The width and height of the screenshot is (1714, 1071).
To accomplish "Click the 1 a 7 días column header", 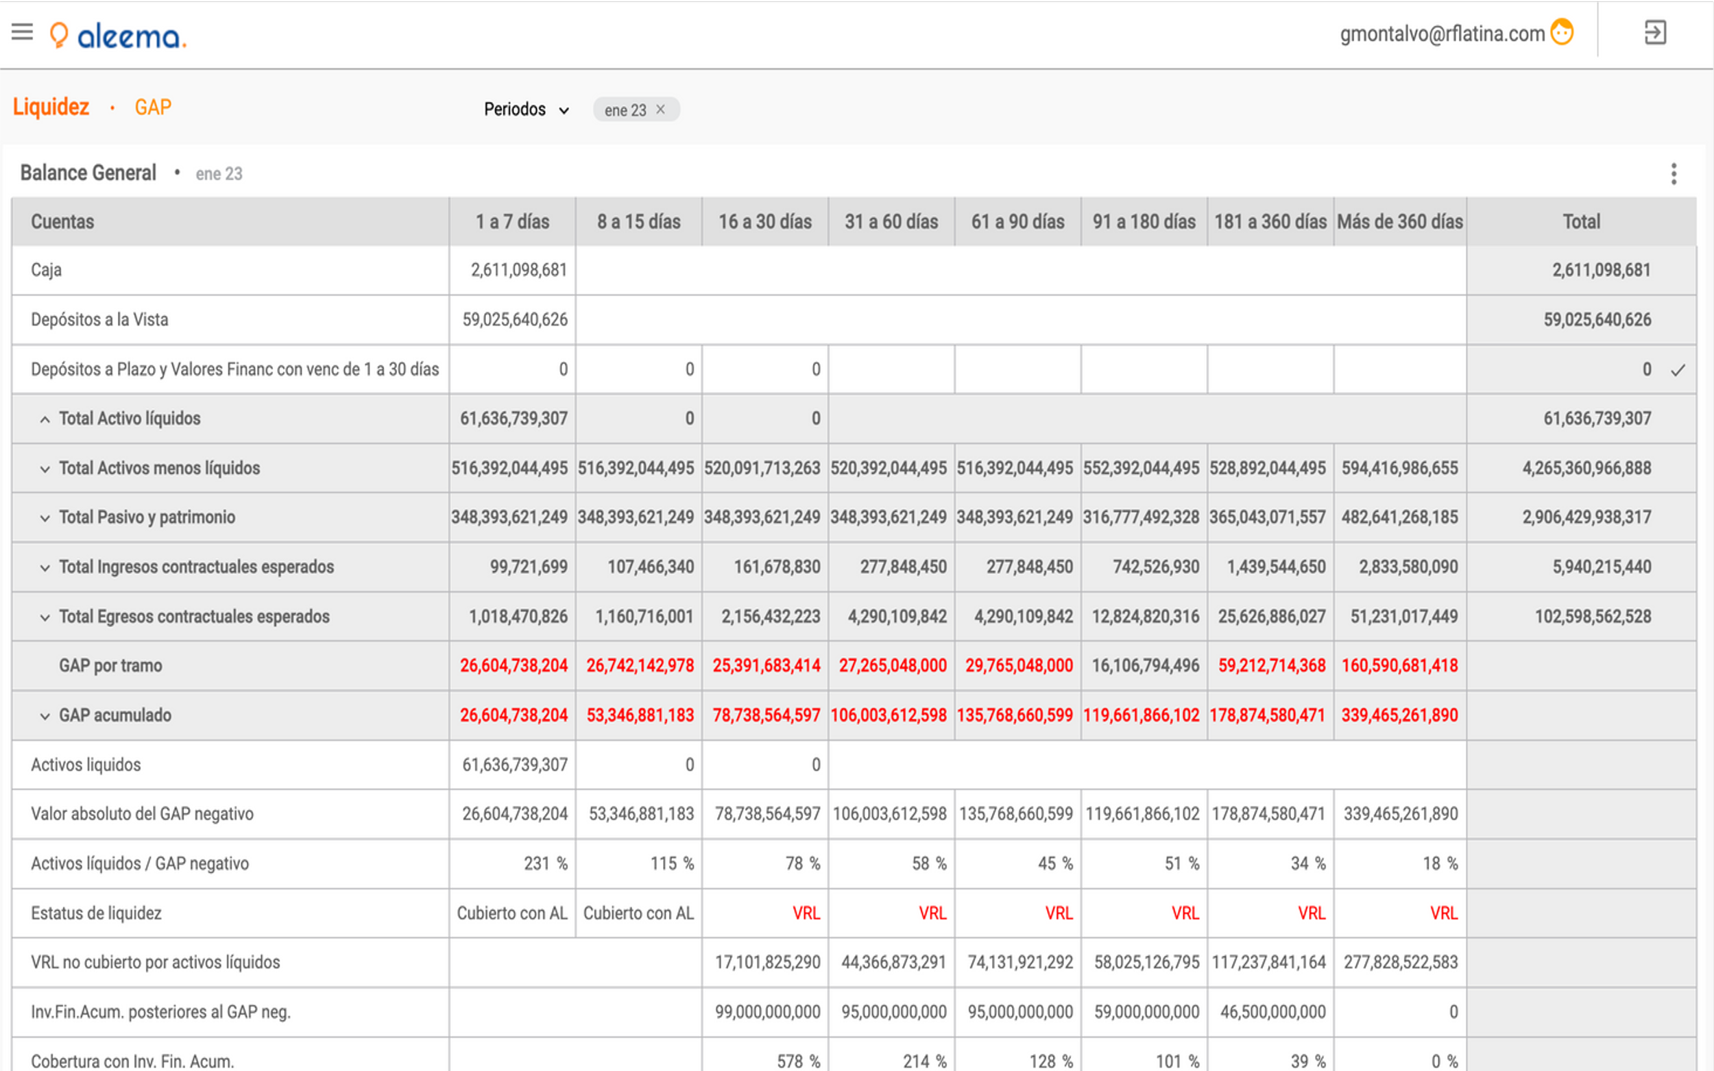I will pos(512,222).
